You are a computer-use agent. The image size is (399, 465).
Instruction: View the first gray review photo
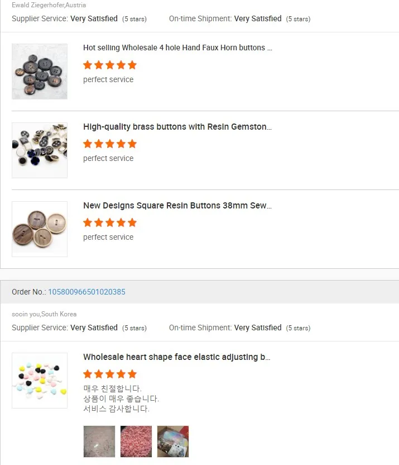(99, 442)
